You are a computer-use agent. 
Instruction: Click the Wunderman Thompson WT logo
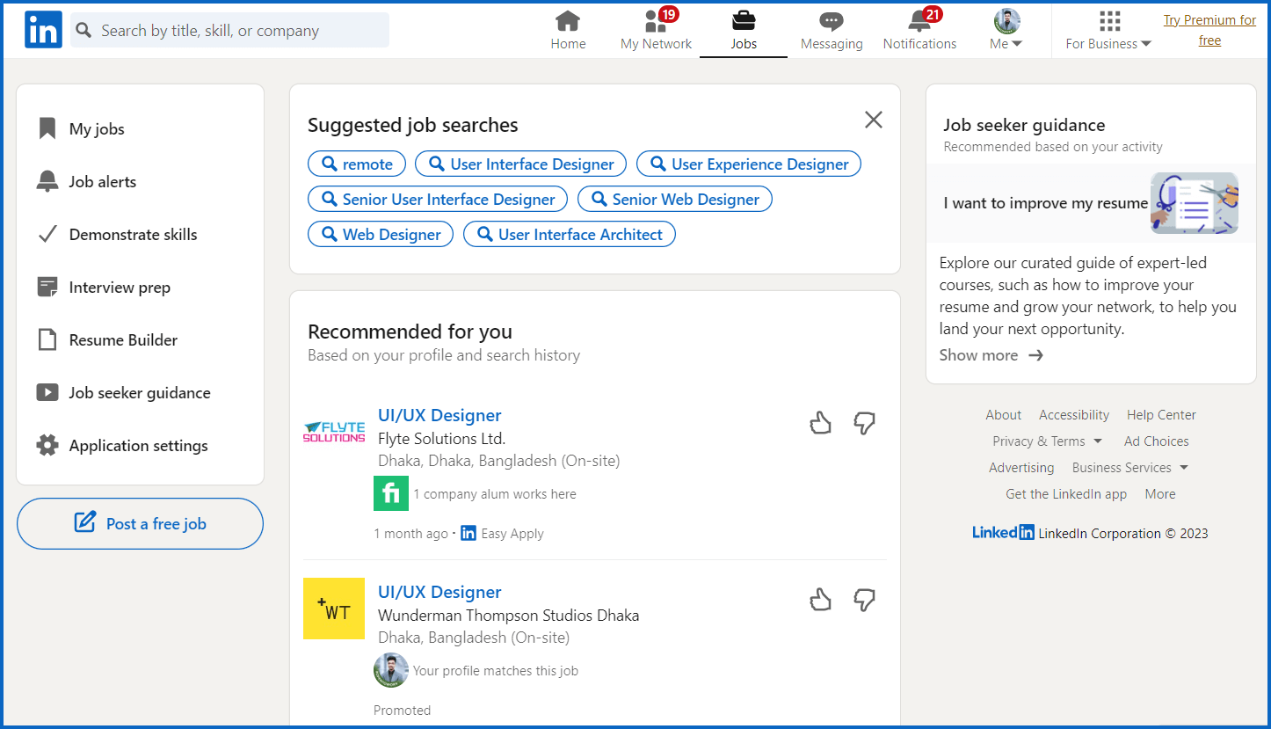(334, 609)
